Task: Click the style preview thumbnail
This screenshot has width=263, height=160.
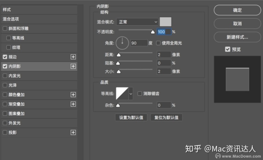Action: (x=237, y=79)
